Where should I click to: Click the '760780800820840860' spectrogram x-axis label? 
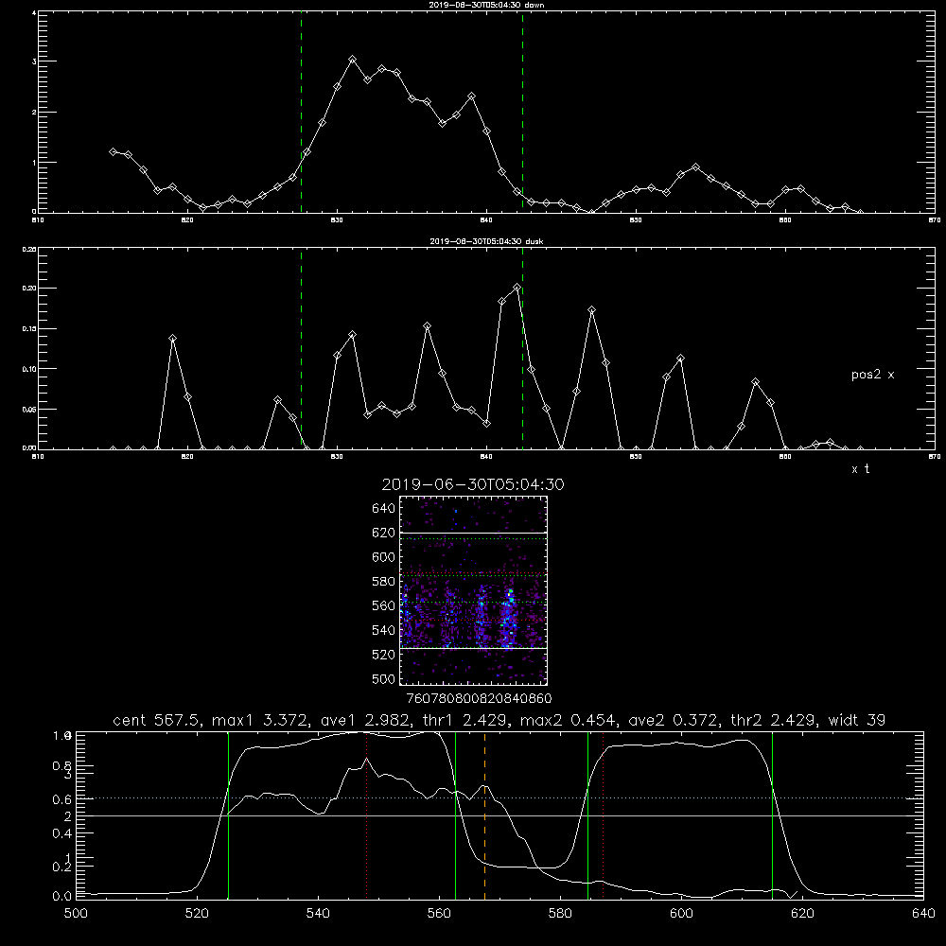479,699
